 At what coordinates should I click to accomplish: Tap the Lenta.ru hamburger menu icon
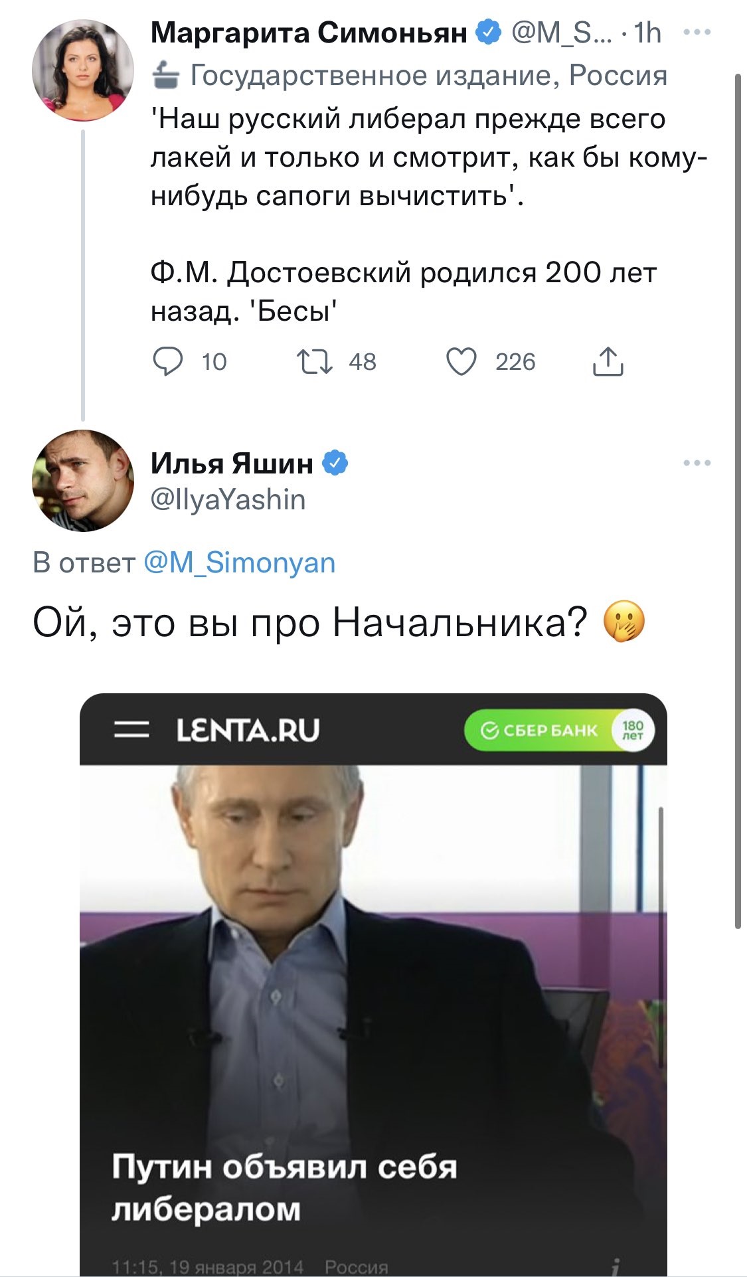131,730
